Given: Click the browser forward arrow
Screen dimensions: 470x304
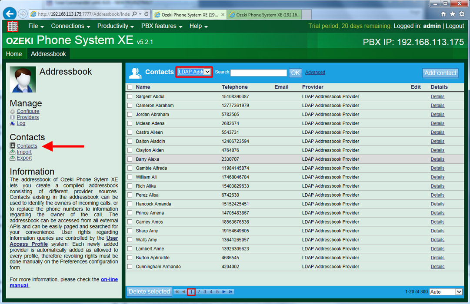Looking at the screenshot, I should tap(23, 14).
